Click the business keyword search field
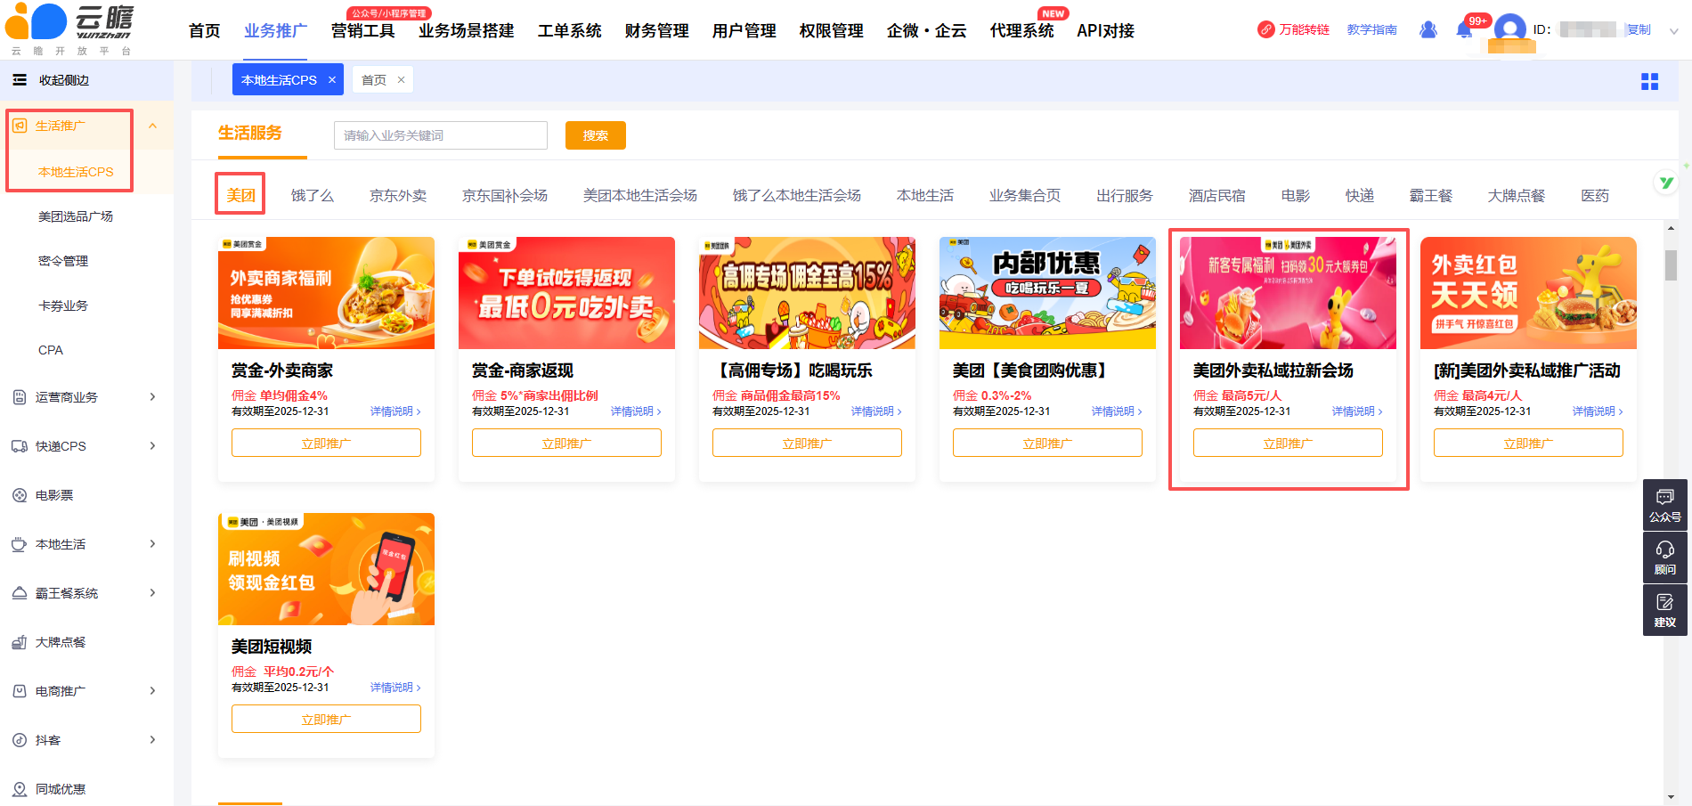 [x=441, y=135]
